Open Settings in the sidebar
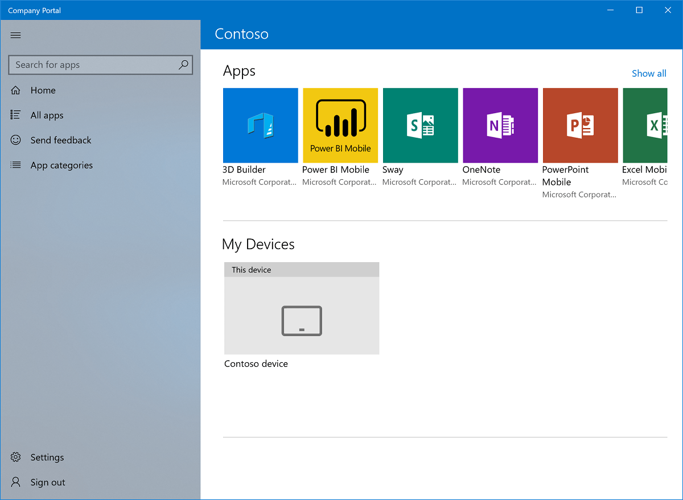 click(x=100, y=457)
